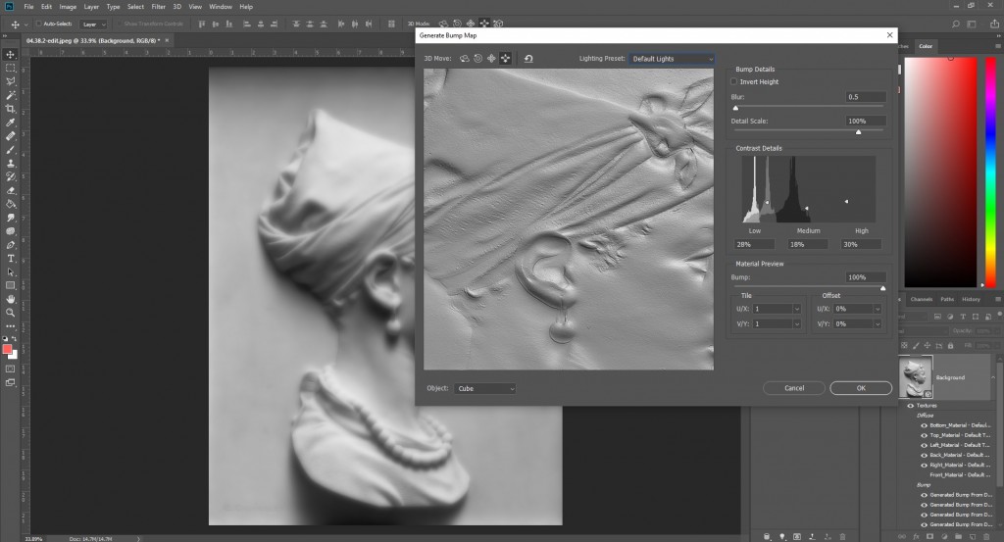
Task: Open the File menu
Action: pyautogui.click(x=28, y=7)
